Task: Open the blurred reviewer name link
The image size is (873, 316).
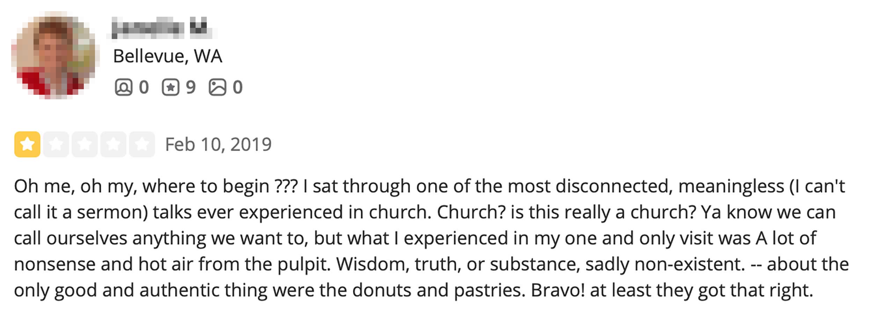Action: pos(161,29)
